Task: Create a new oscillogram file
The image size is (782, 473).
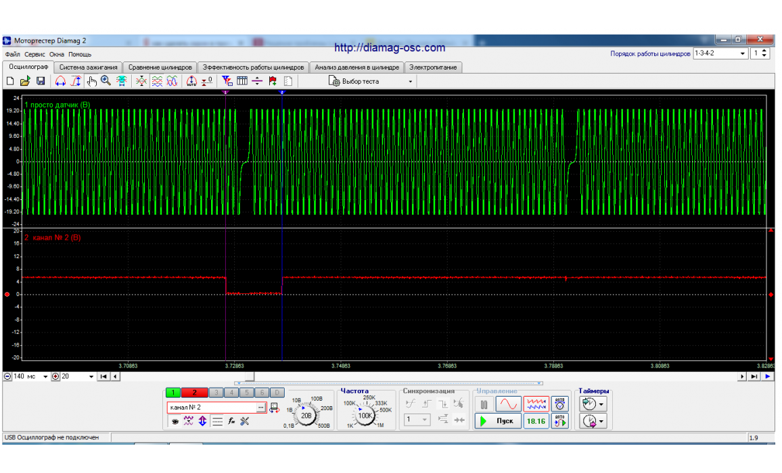Action: coord(10,80)
